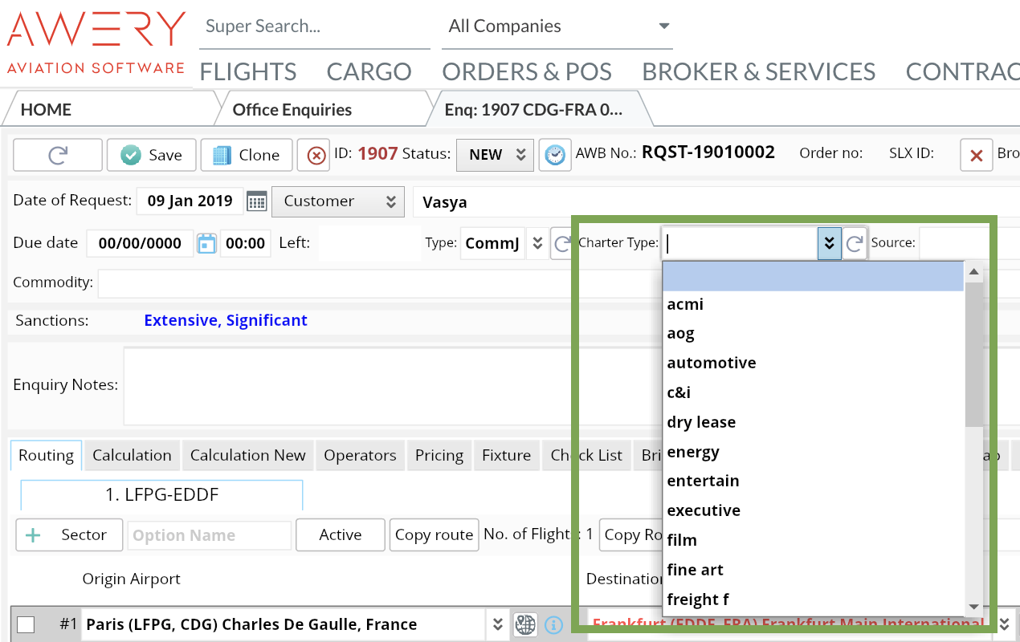The image size is (1020, 642).
Task: Open the CARGO main menu
Action: tap(369, 71)
